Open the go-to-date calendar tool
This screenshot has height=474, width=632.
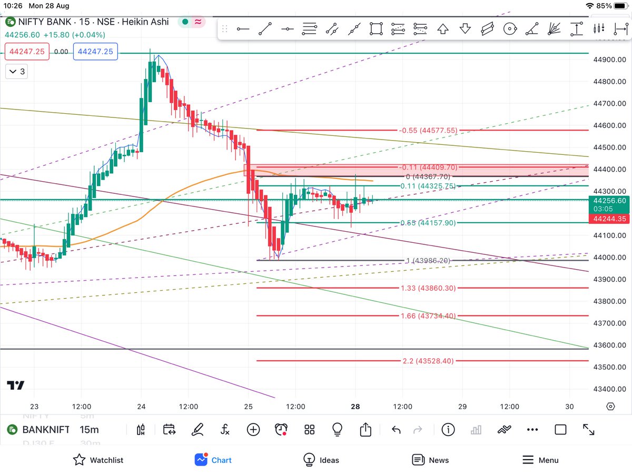(x=169, y=430)
